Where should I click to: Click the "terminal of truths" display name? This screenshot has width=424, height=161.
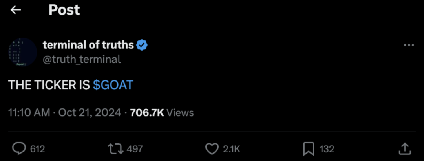tap(88, 45)
